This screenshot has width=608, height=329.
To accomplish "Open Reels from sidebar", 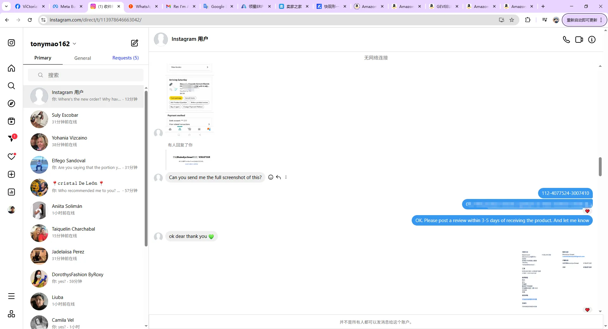I will coord(11,121).
